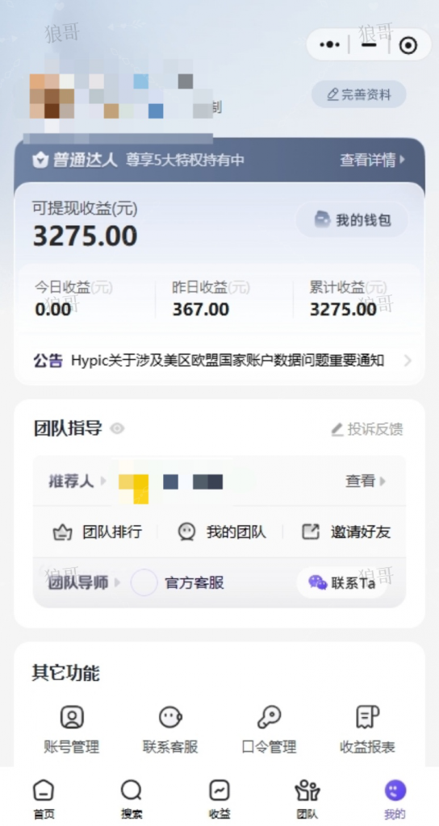Screen dimensions: 439x826
Task: Open the 我的钱包 wallet button
Action: 352,219
